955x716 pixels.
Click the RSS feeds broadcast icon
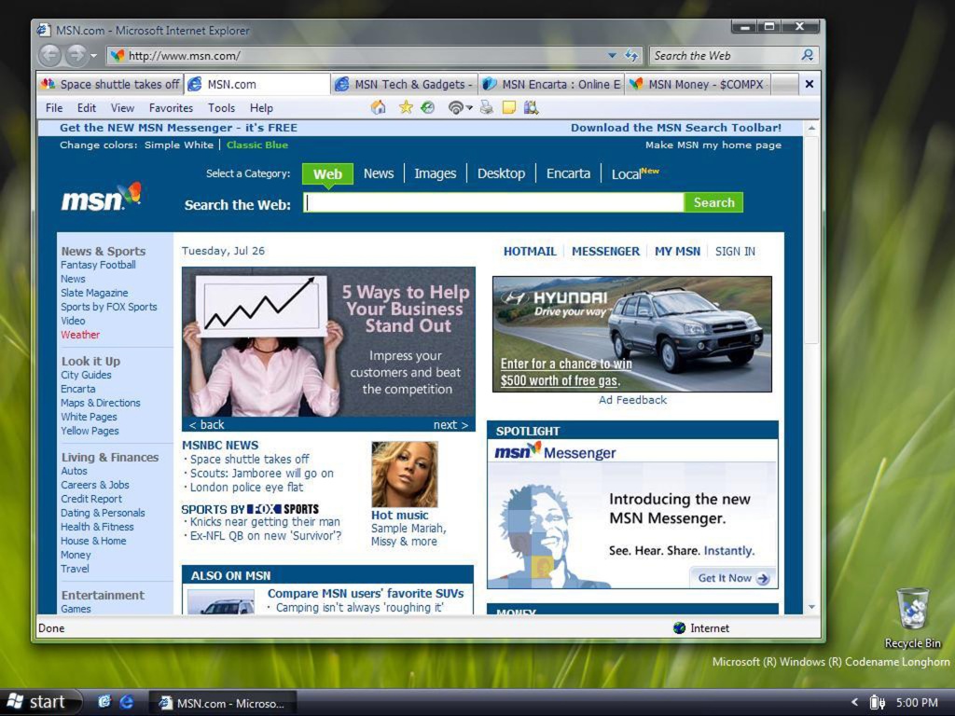[455, 108]
